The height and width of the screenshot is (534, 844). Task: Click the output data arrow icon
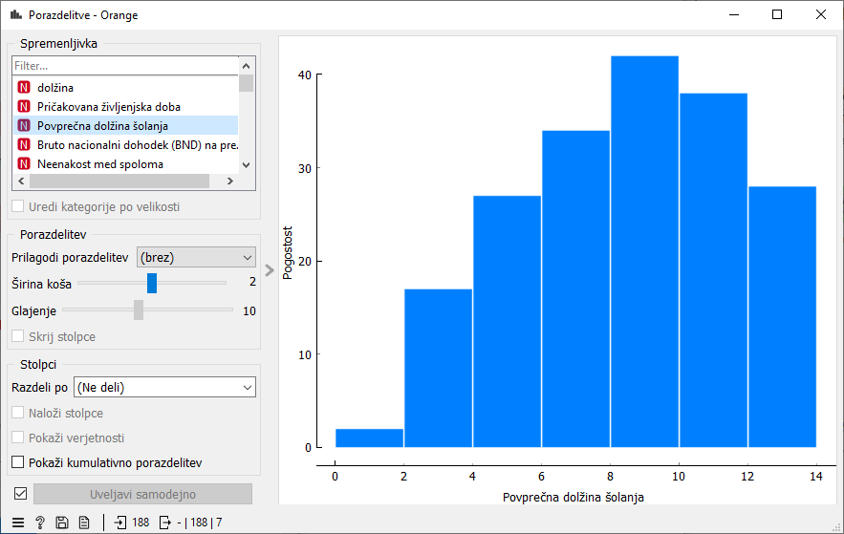tap(165, 523)
